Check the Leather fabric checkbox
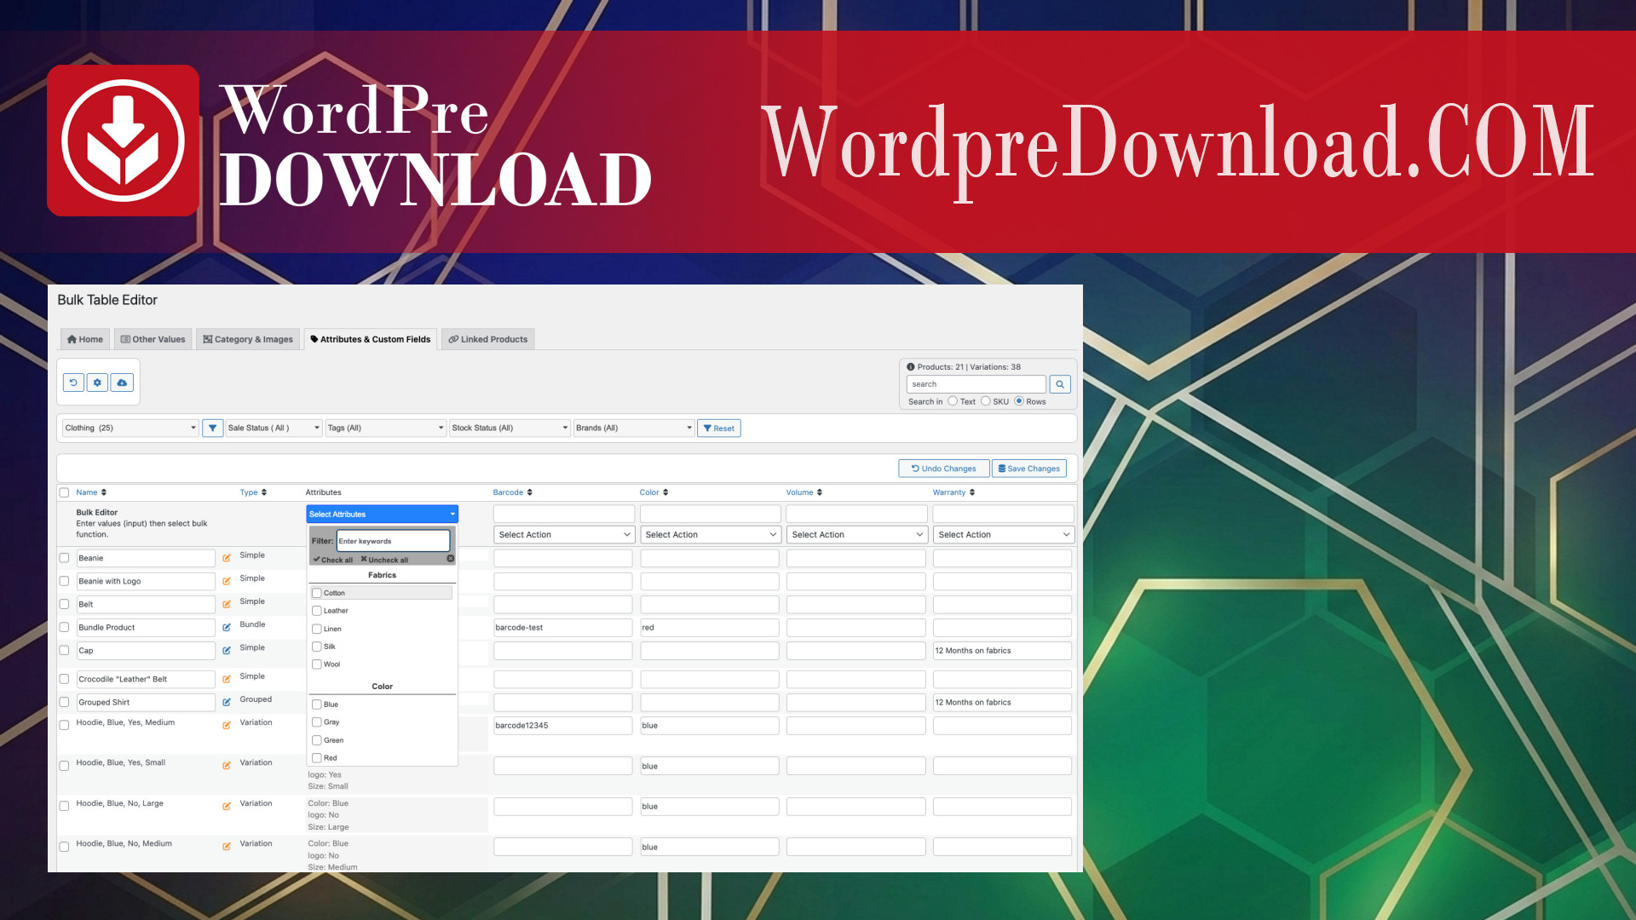 (x=317, y=611)
